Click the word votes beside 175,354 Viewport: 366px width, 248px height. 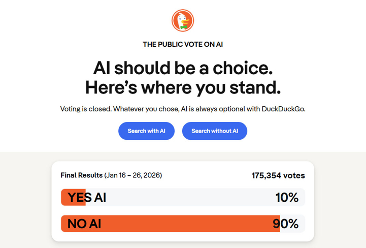pos(294,176)
